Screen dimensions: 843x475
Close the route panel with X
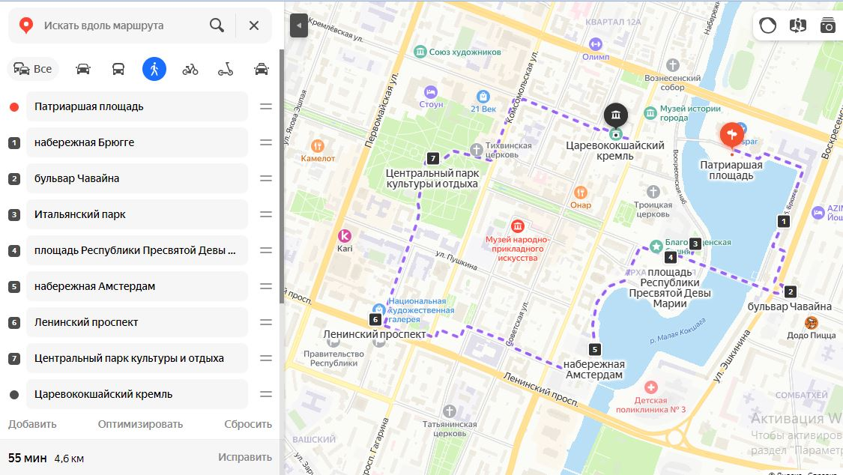[254, 25]
